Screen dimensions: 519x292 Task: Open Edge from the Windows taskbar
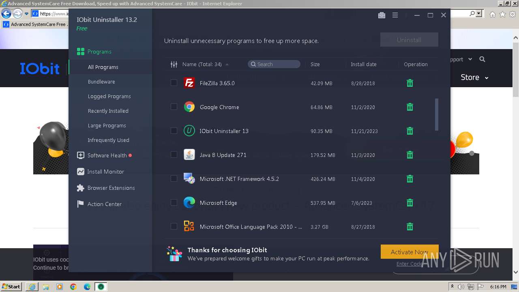[x=87, y=287]
